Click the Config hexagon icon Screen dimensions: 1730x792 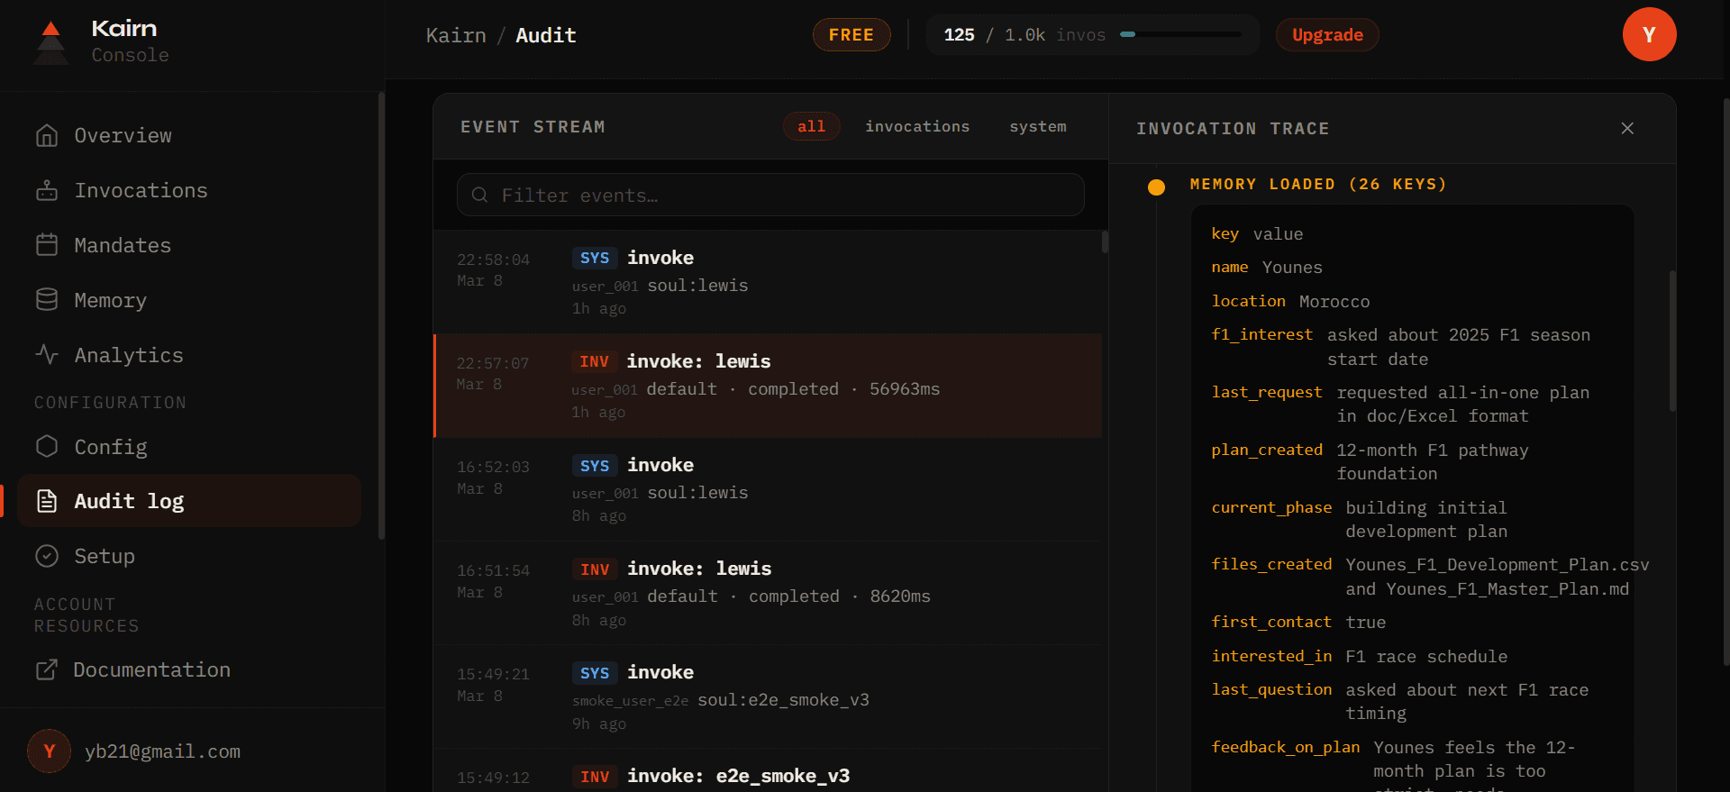point(47,447)
